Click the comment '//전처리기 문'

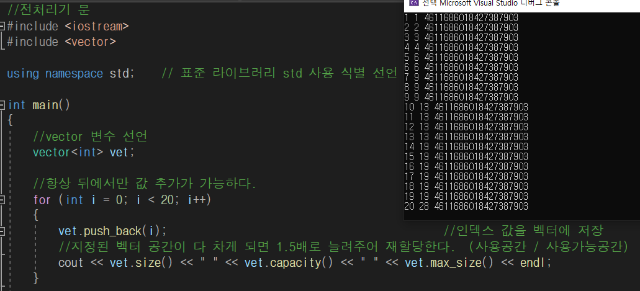49,10
